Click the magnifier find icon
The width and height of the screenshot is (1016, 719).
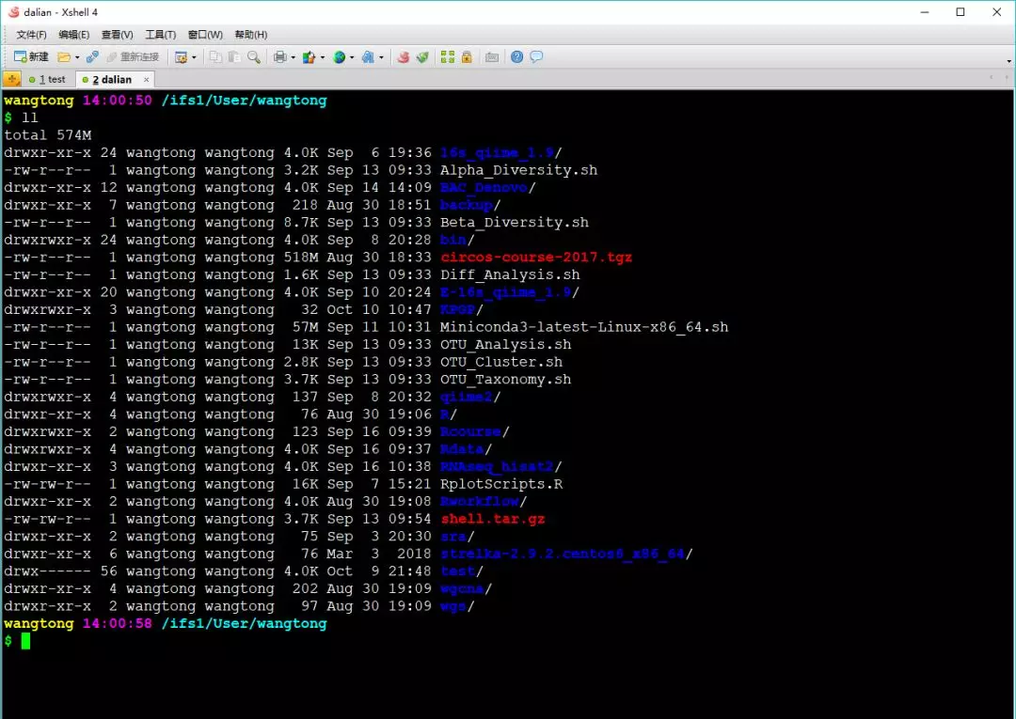click(x=254, y=57)
